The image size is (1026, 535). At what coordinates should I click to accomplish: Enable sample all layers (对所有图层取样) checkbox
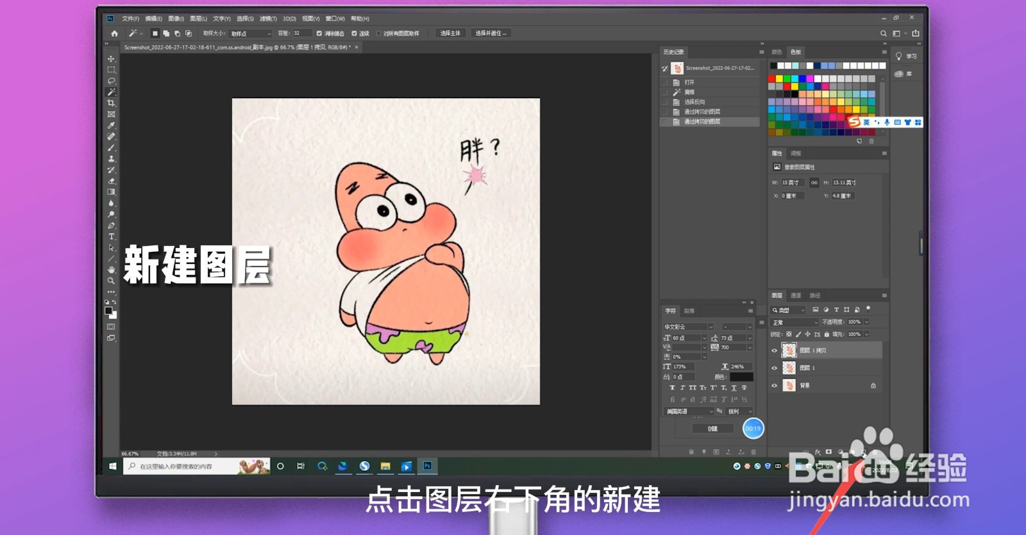coord(378,33)
